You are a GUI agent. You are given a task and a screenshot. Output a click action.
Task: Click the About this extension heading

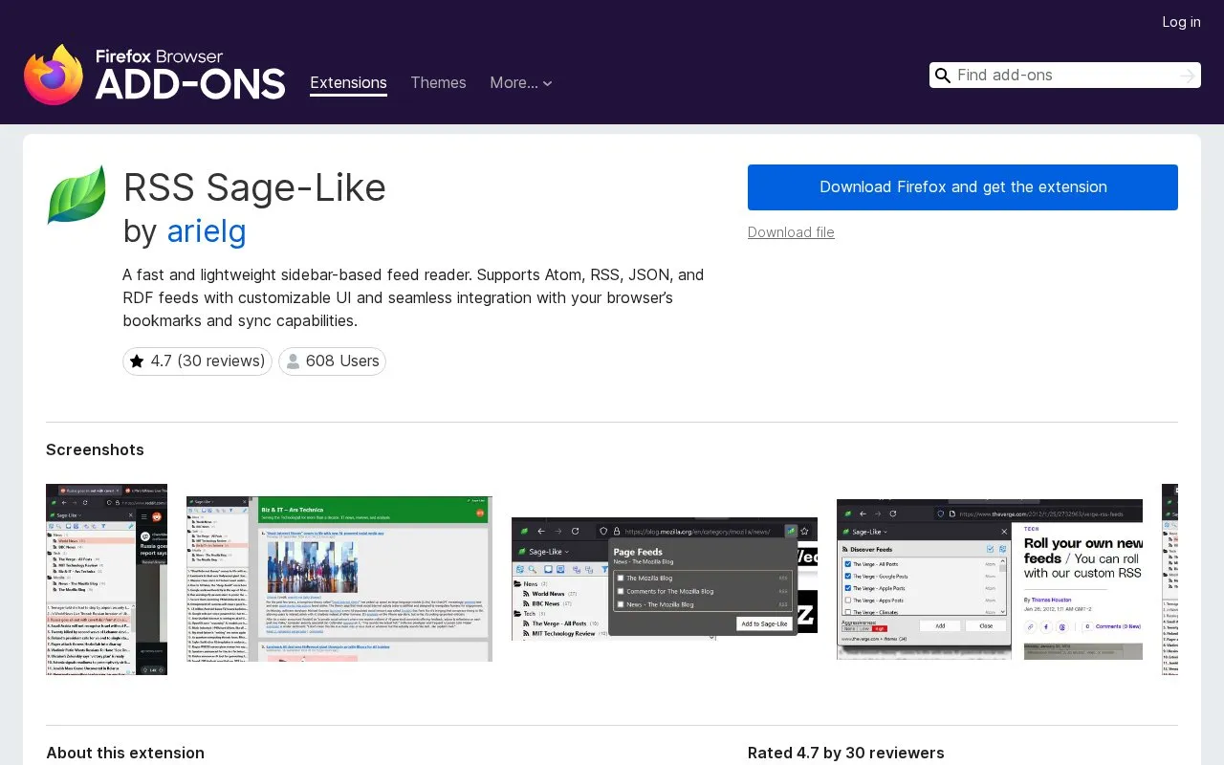[125, 753]
